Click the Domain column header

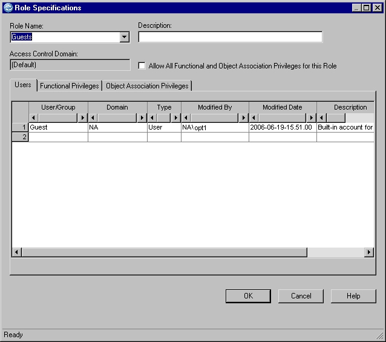point(117,107)
